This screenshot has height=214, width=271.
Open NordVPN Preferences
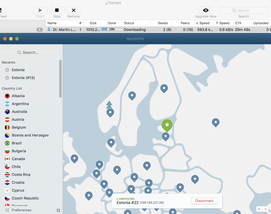(x=21, y=210)
